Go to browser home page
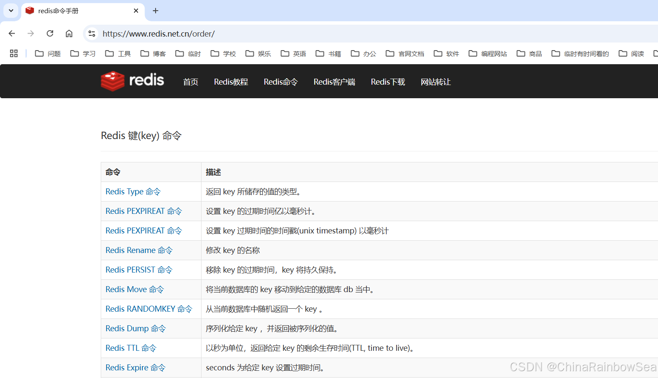The height and width of the screenshot is (378, 658). pos(69,34)
